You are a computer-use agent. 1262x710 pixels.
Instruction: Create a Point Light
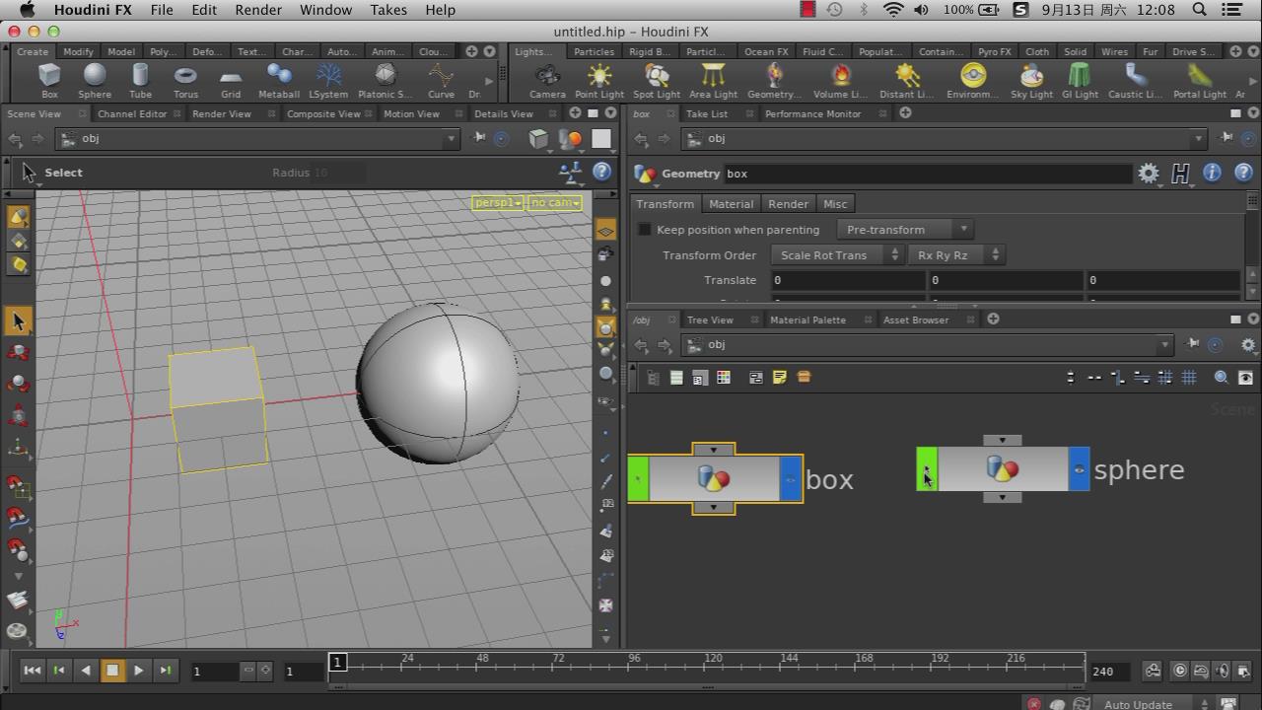coord(599,80)
